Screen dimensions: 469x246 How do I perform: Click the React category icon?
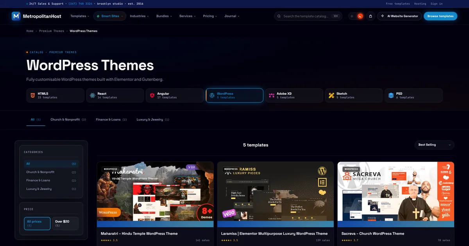click(92, 95)
